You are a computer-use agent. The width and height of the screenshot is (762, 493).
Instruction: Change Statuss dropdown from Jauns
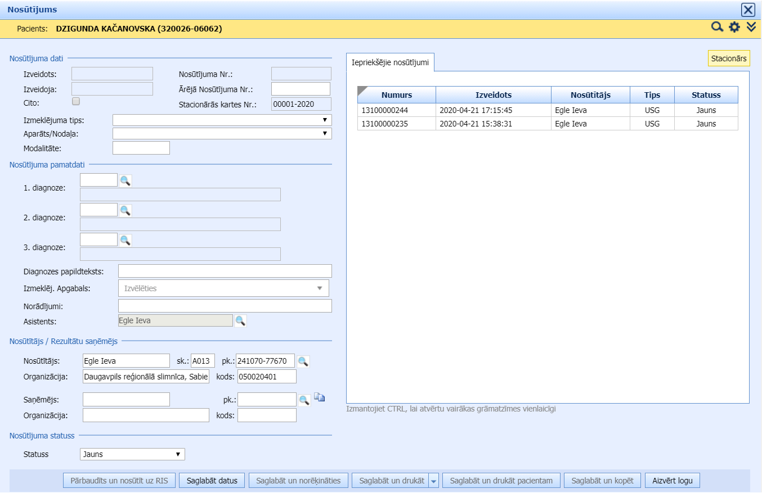pyautogui.click(x=132, y=454)
